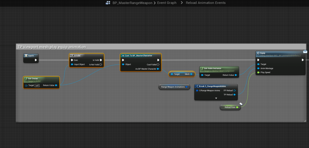The image size is (309, 148).
Task: Click the diamond icon on Equip node
Action: click(258, 53)
